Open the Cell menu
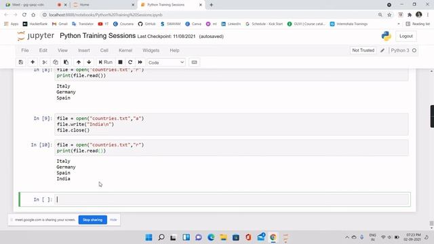434x244 pixels. tap(104, 50)
